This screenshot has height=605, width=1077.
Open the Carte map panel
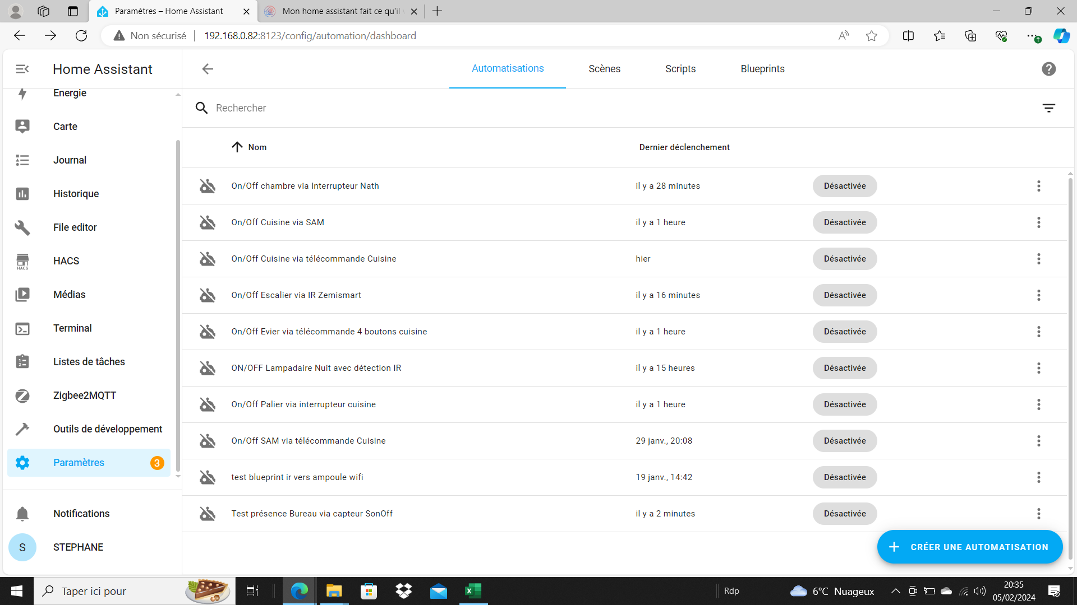(x=89, y=127)
